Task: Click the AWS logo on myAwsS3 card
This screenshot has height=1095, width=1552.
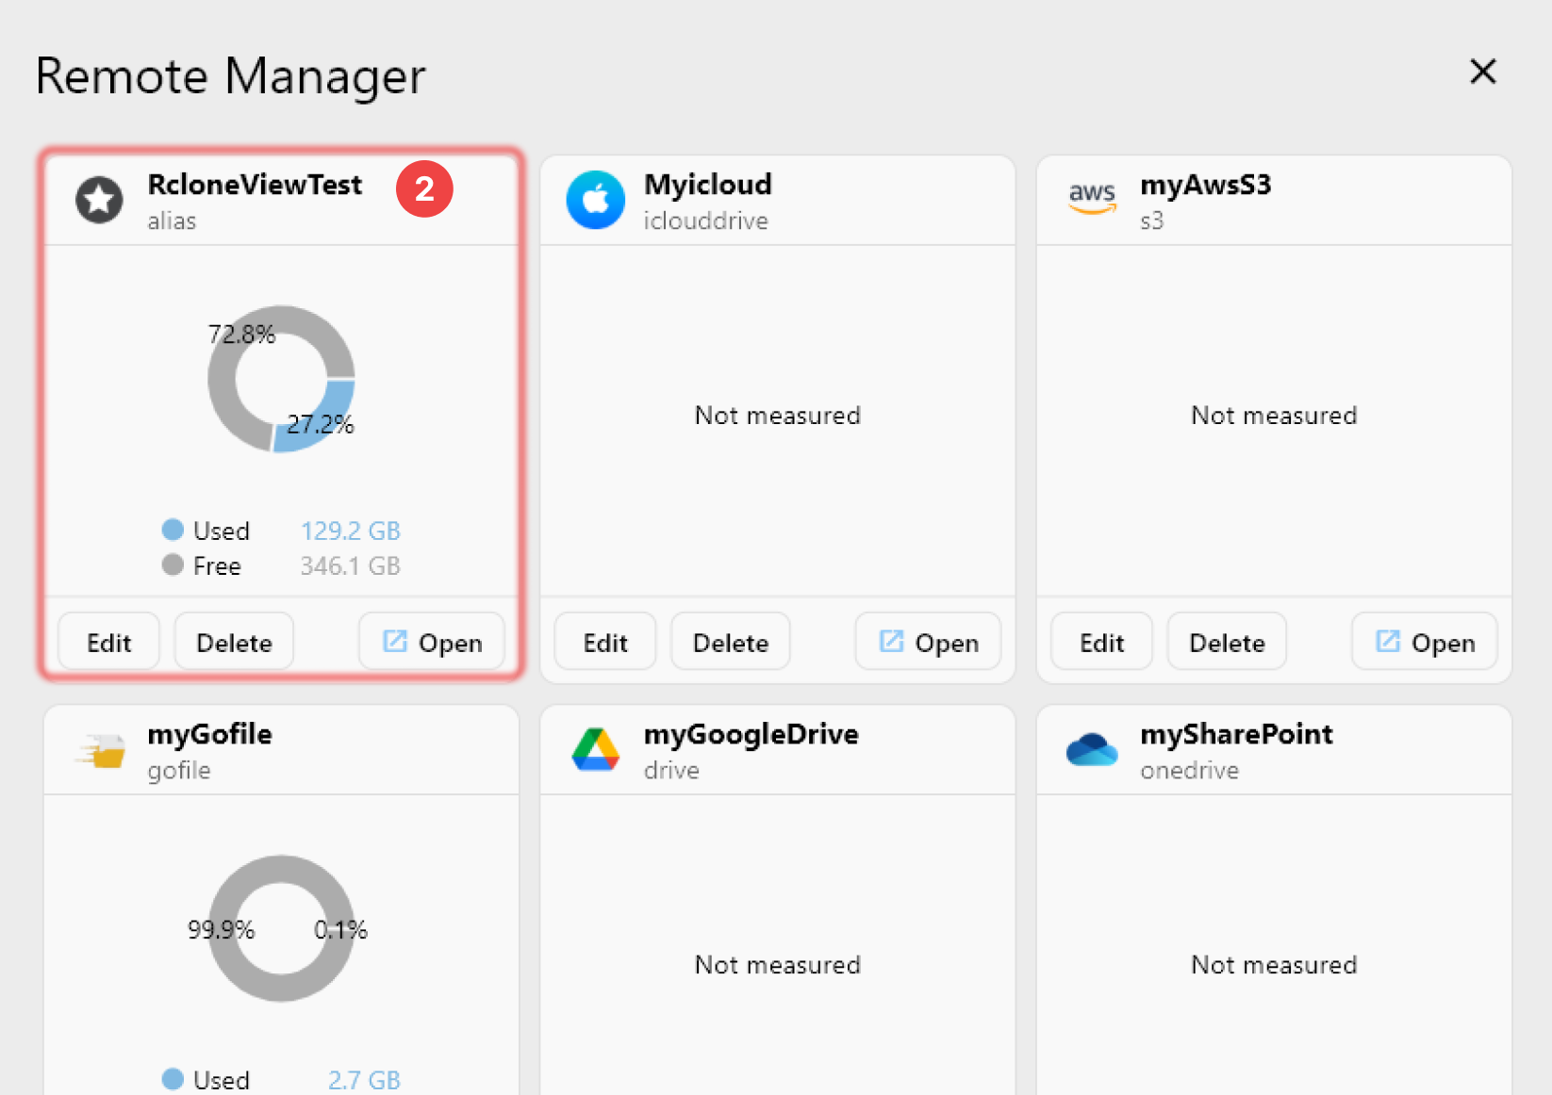Action: tap(1092, 198)
